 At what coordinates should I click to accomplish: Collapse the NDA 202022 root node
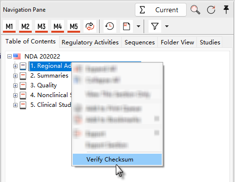click(10, 57)
